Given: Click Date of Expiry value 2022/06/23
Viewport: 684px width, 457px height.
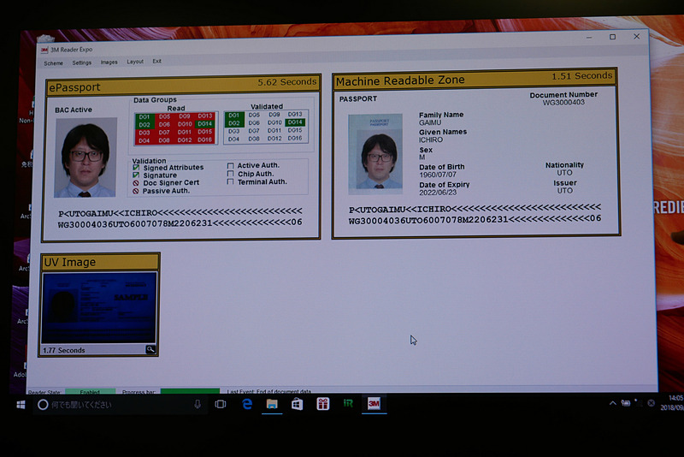Looking at the screenshot, I should [x=438, y=193].
